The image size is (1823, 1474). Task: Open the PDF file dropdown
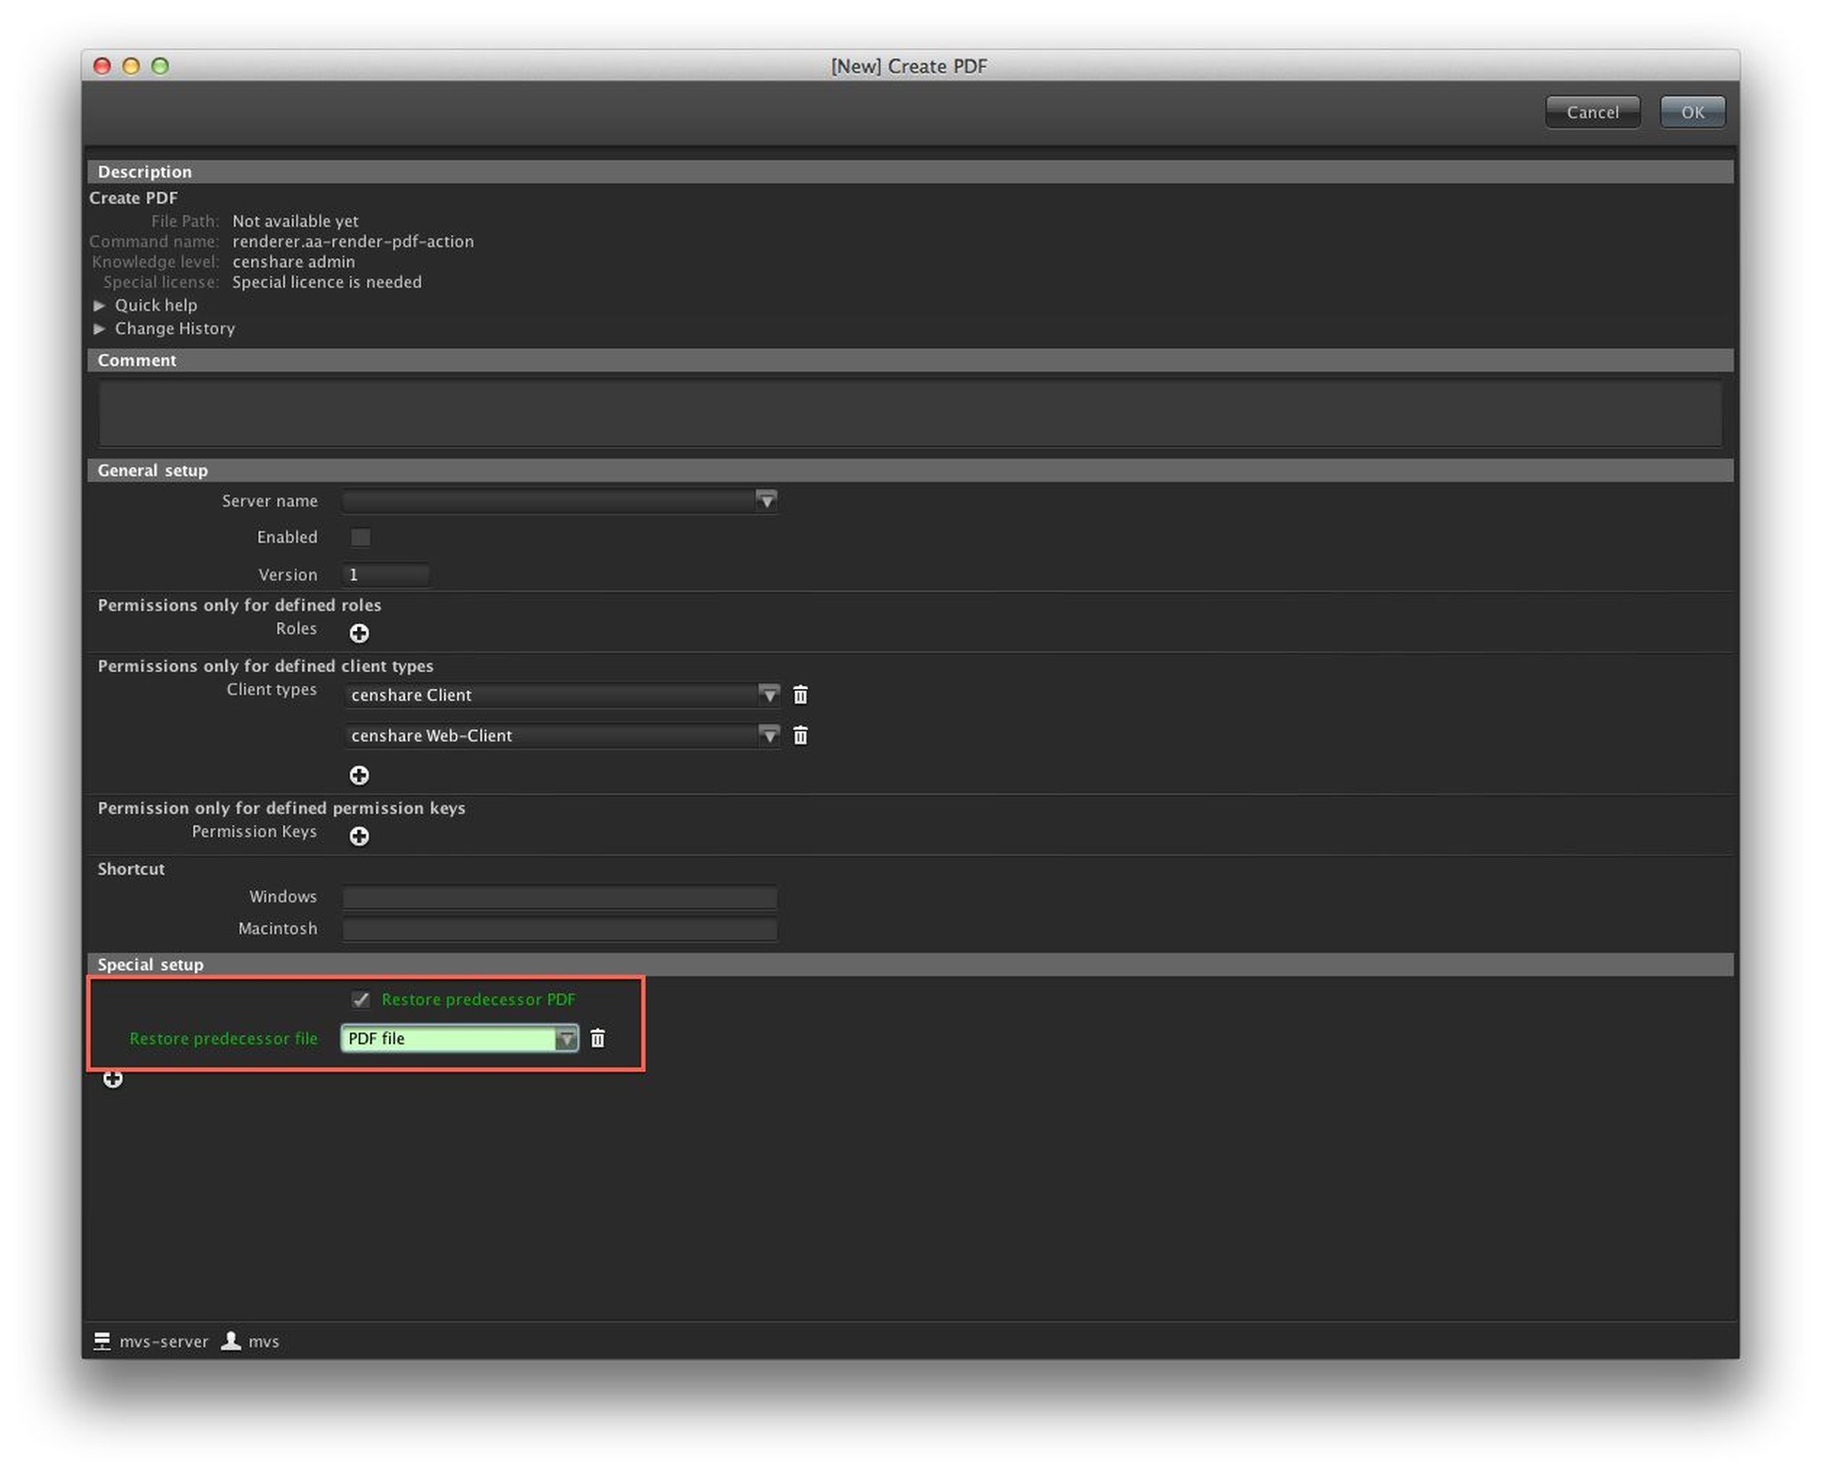click(566, 1038)
